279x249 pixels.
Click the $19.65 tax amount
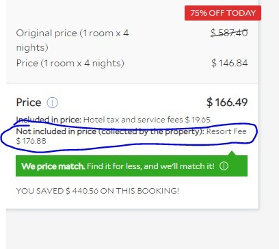198,120
